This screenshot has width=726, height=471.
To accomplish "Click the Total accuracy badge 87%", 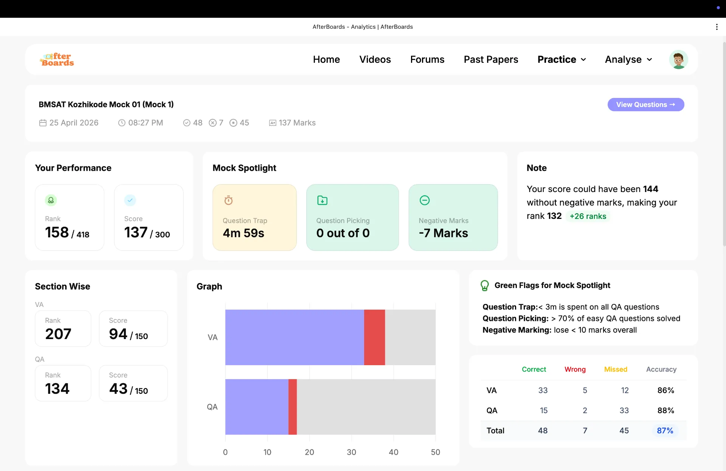I will [665, 431].
